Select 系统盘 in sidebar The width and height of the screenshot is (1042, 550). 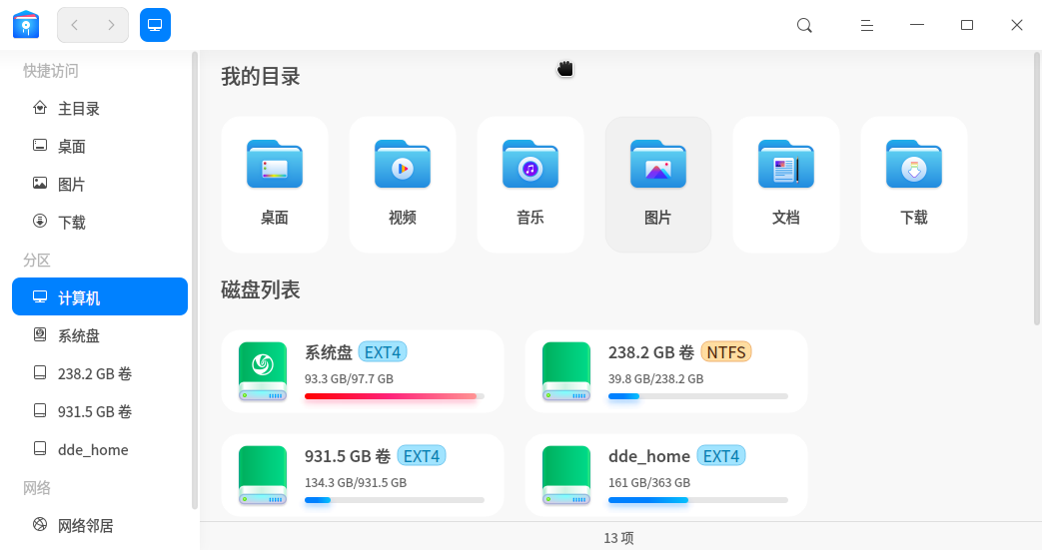[100, 335]
